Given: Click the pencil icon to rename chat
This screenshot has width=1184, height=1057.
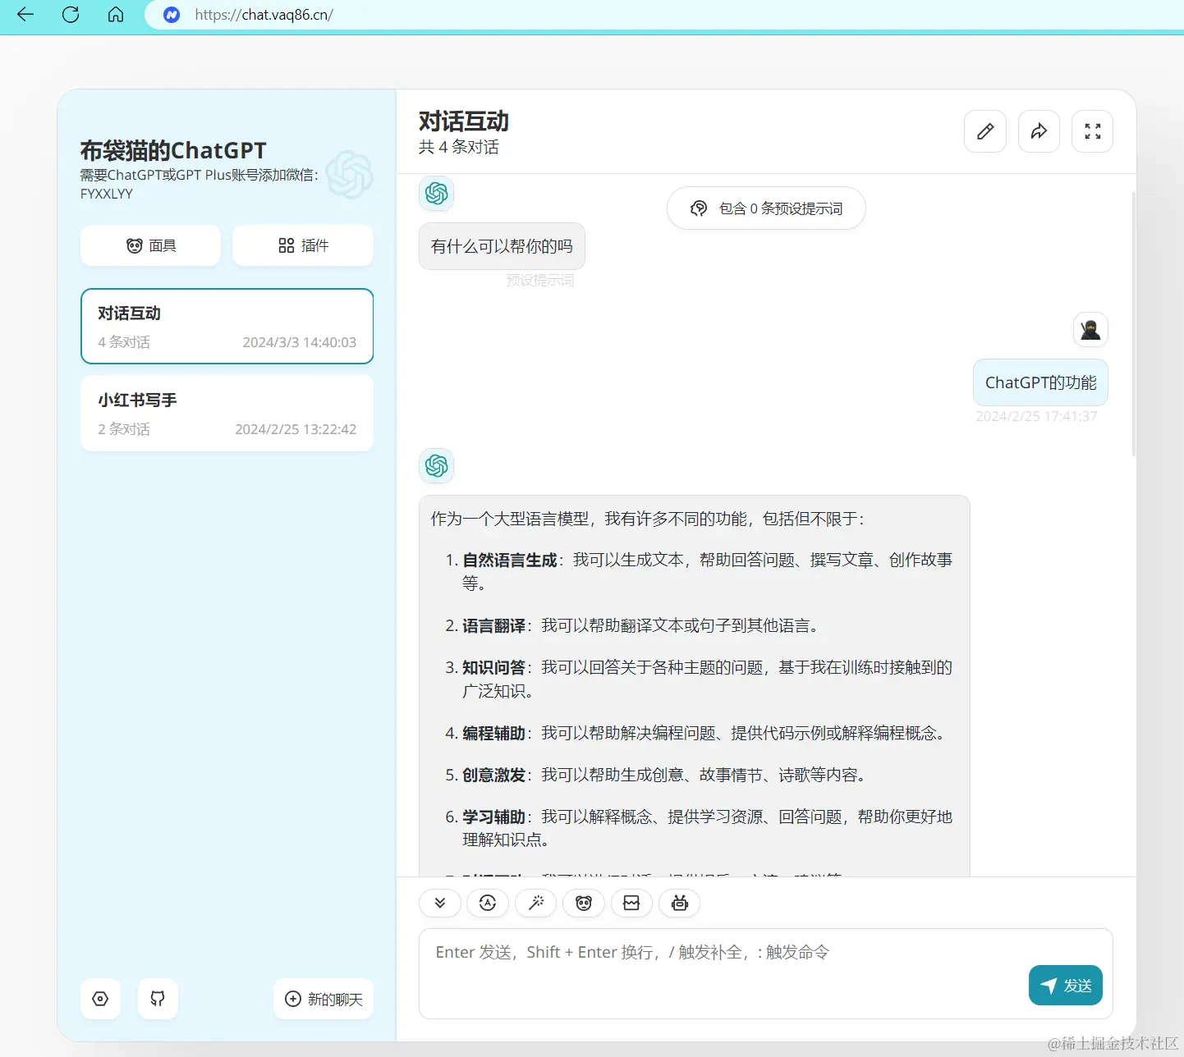Looking at the screenshot, I should click(x=985, y=131).
